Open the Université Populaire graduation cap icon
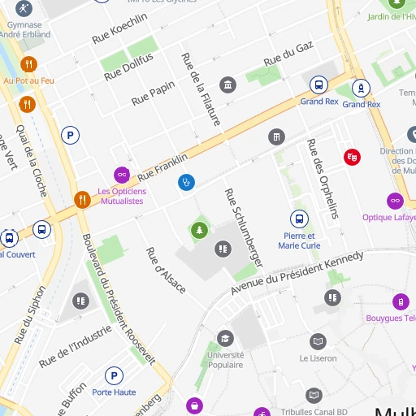This screenshot has height=416, width=416. click(225, 339)
